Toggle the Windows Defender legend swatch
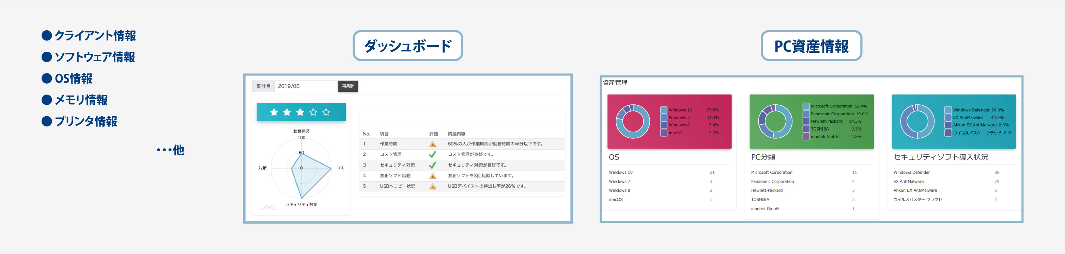1065x254 pixels. (x=948, y=110)
